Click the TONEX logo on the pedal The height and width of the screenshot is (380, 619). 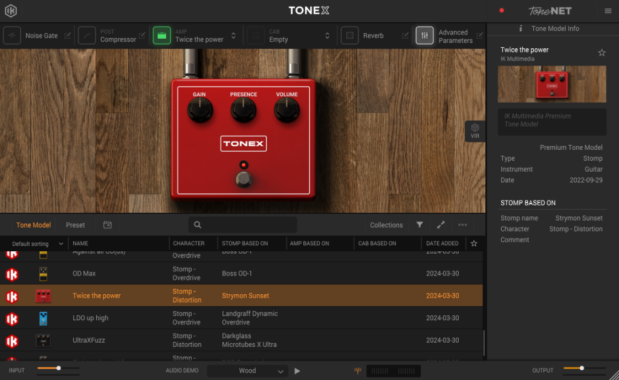click(x=244, y=144)
